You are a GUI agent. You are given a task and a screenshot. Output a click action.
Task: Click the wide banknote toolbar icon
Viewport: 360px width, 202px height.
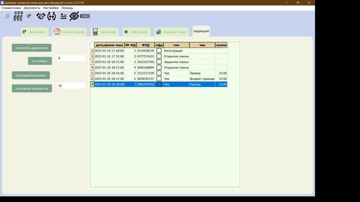[x=85, y=16]
